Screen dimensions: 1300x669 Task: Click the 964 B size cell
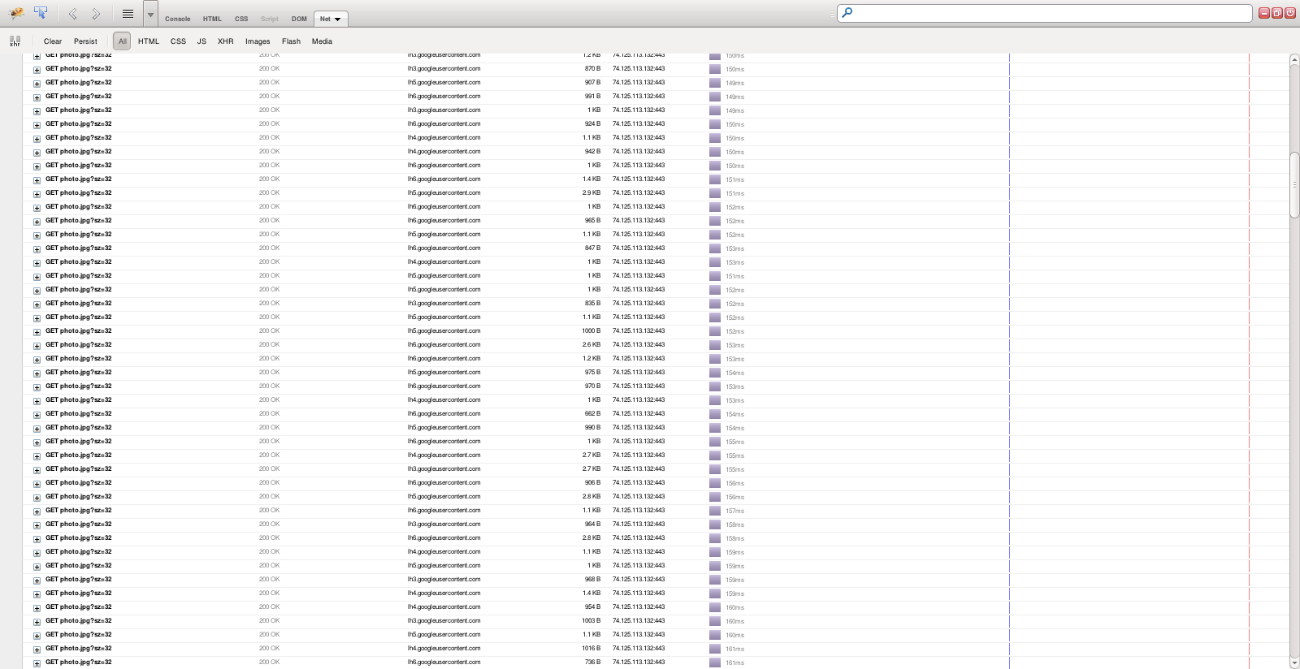[592, 524]
